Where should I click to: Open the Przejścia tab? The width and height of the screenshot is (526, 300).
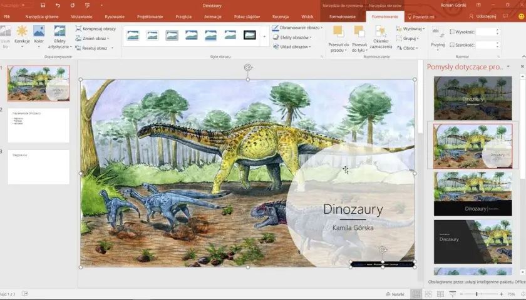coord(183,16)
